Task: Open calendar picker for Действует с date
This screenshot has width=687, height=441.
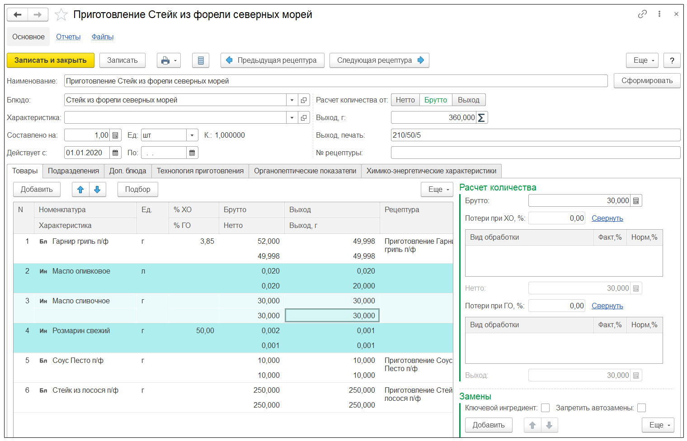Action: (x=115, y=153)
